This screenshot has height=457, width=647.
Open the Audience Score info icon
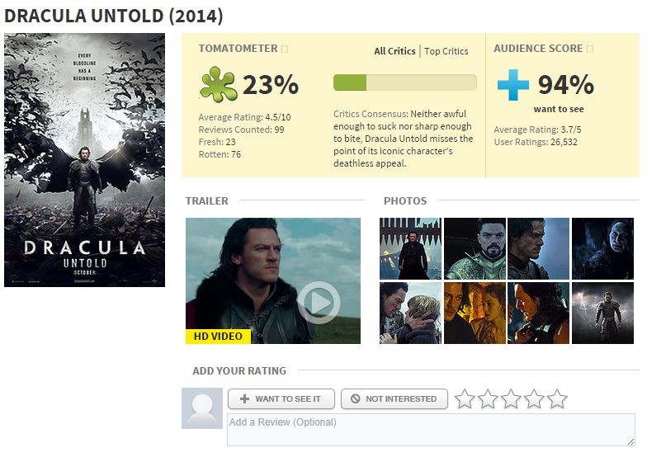(589, 49)
